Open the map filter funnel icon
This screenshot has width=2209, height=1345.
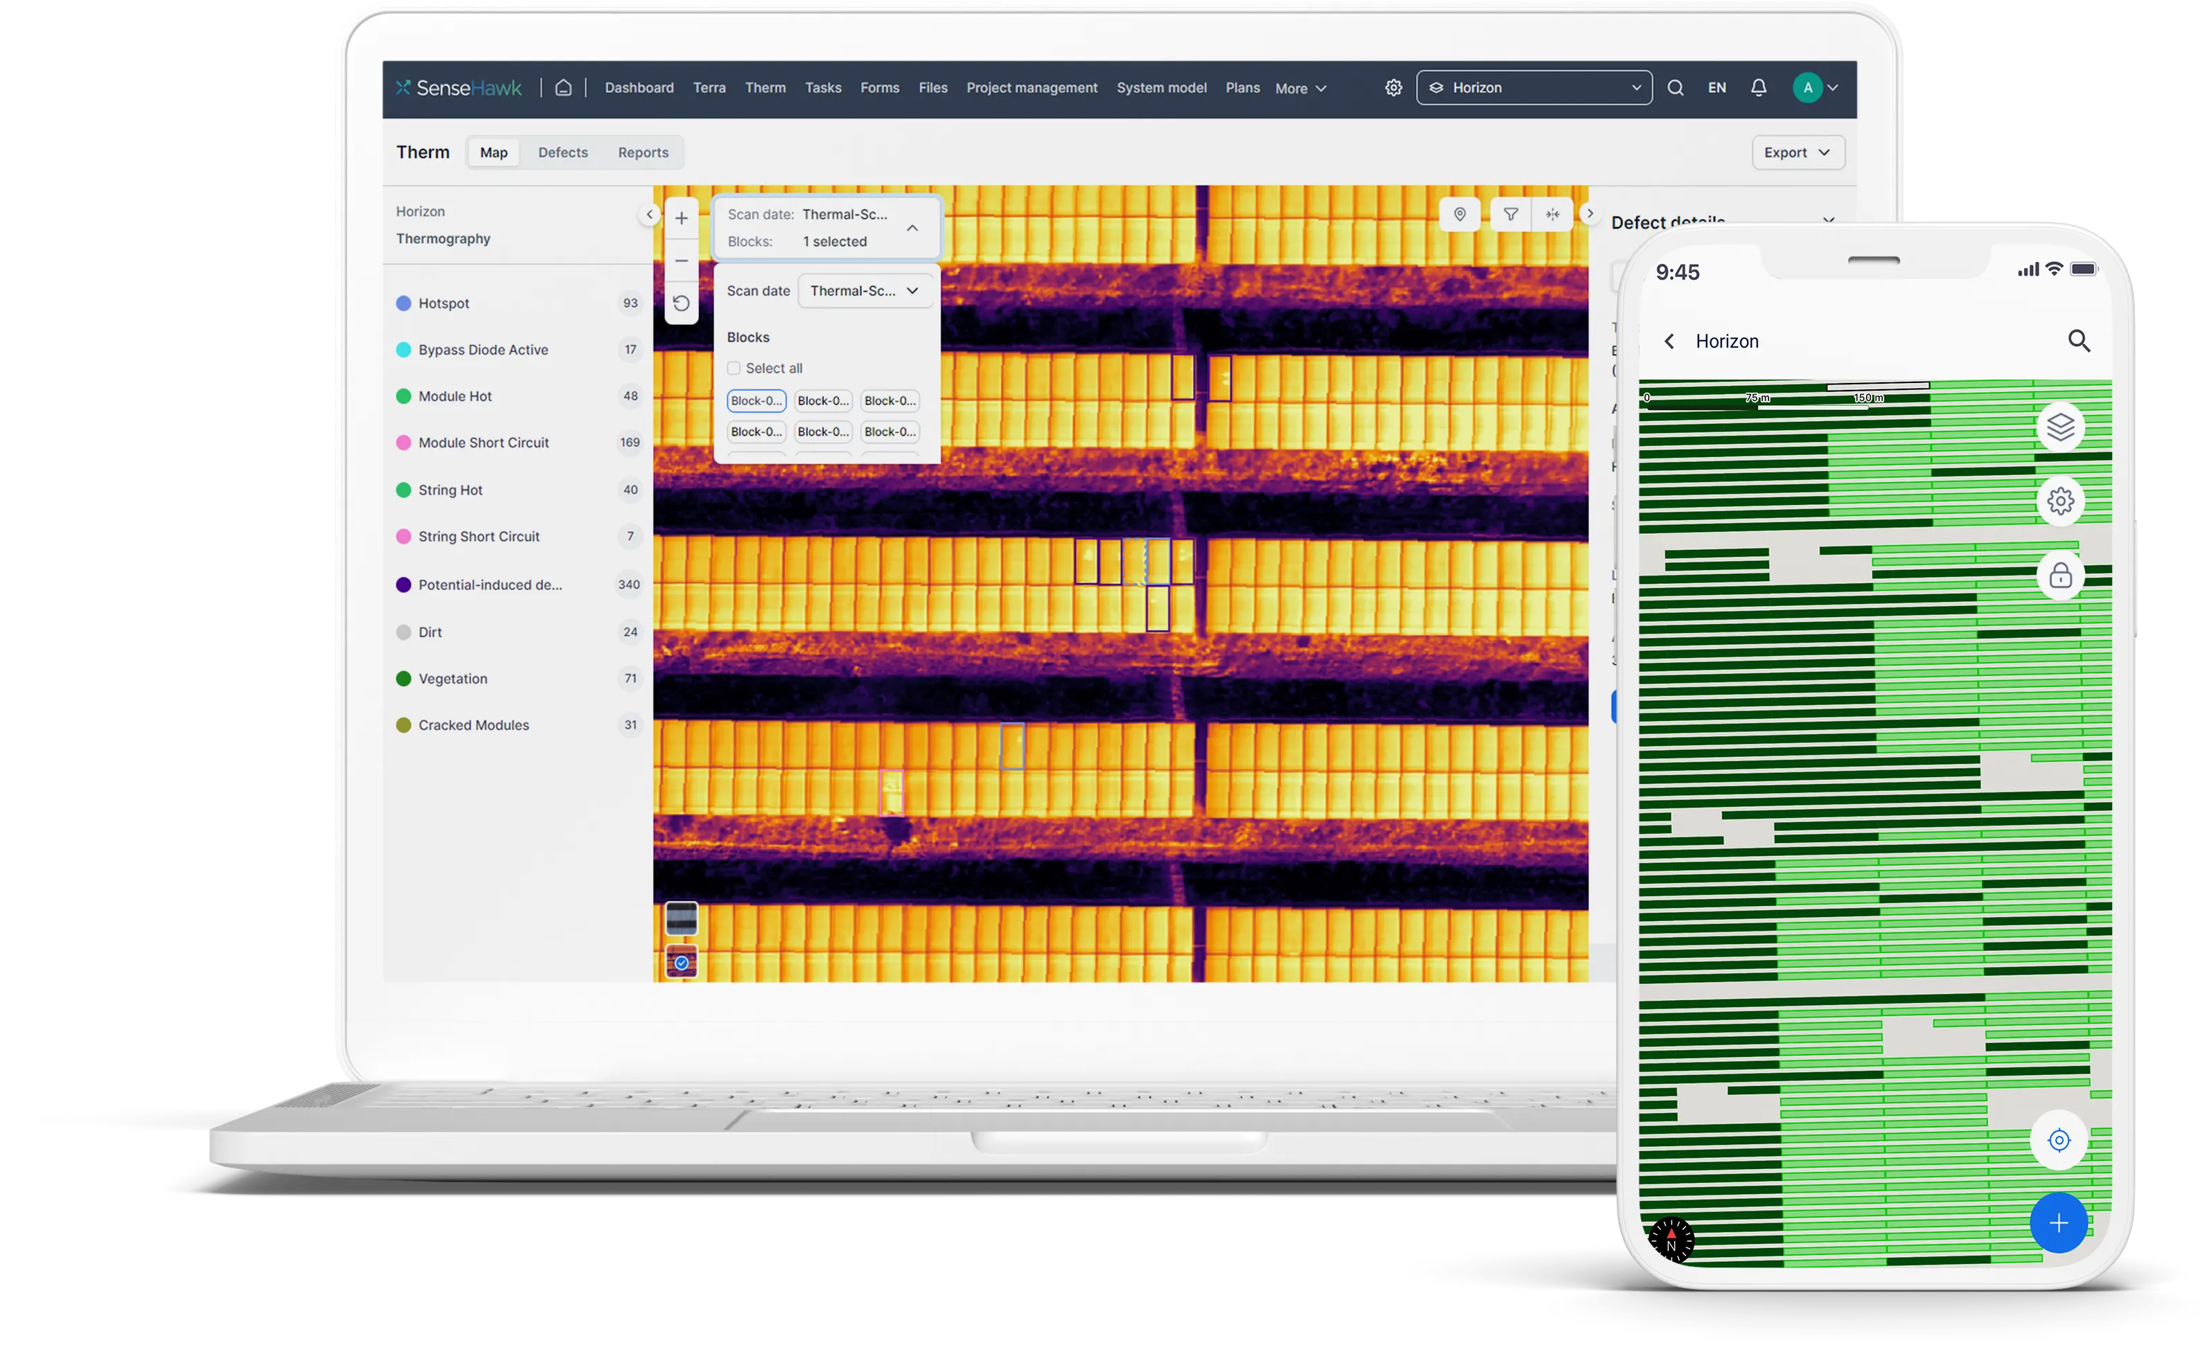tap(1511, 214)
